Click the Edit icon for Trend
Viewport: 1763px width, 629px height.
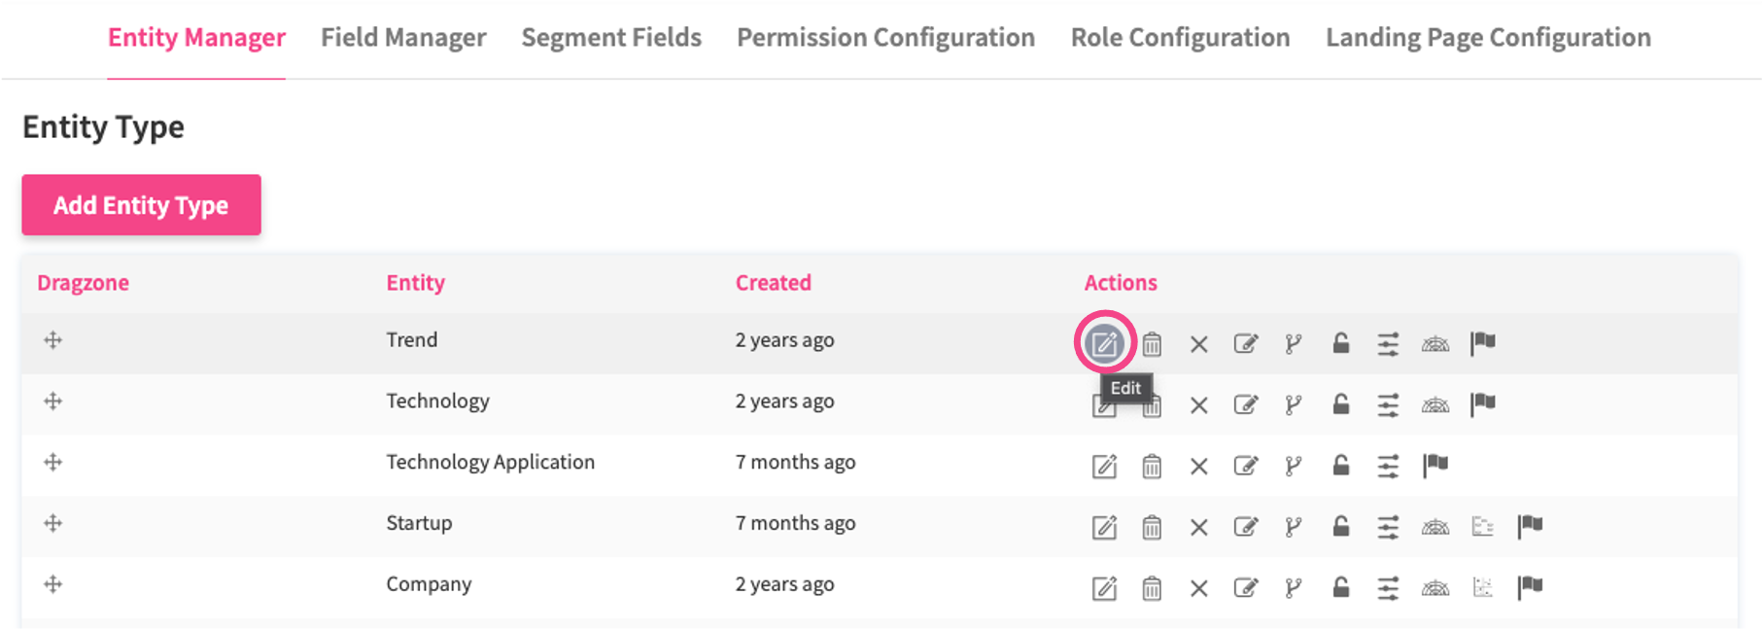(1104, 343)
